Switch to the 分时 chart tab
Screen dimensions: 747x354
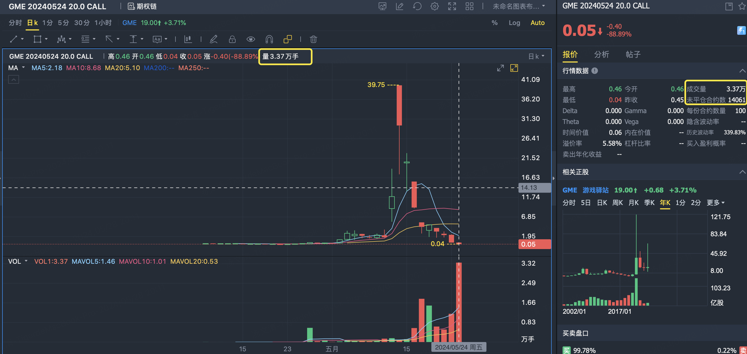tap(15, 23)
